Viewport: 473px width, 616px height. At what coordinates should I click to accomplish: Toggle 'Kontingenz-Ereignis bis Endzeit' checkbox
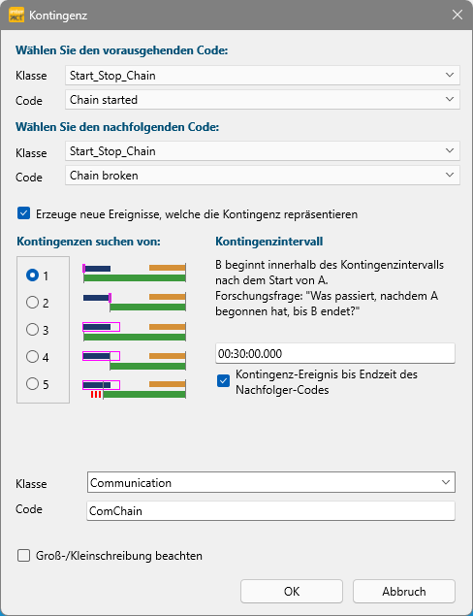pyautogui.click(x=223, y=380)
